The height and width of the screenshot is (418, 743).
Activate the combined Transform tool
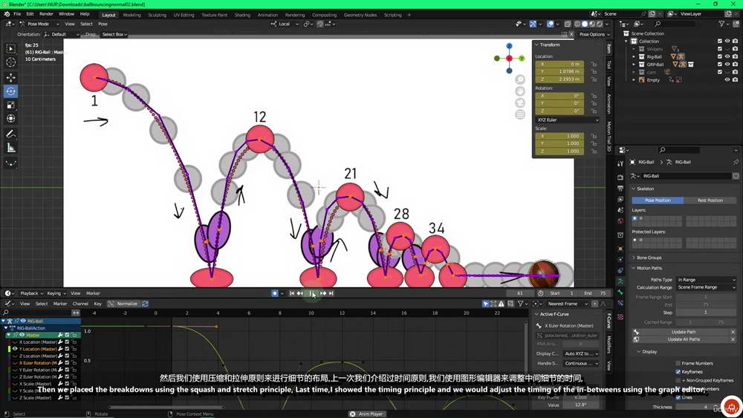pos(10,118)
